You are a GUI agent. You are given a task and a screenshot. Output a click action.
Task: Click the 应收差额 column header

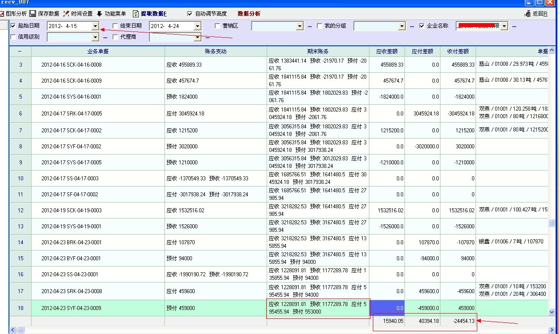386,52
